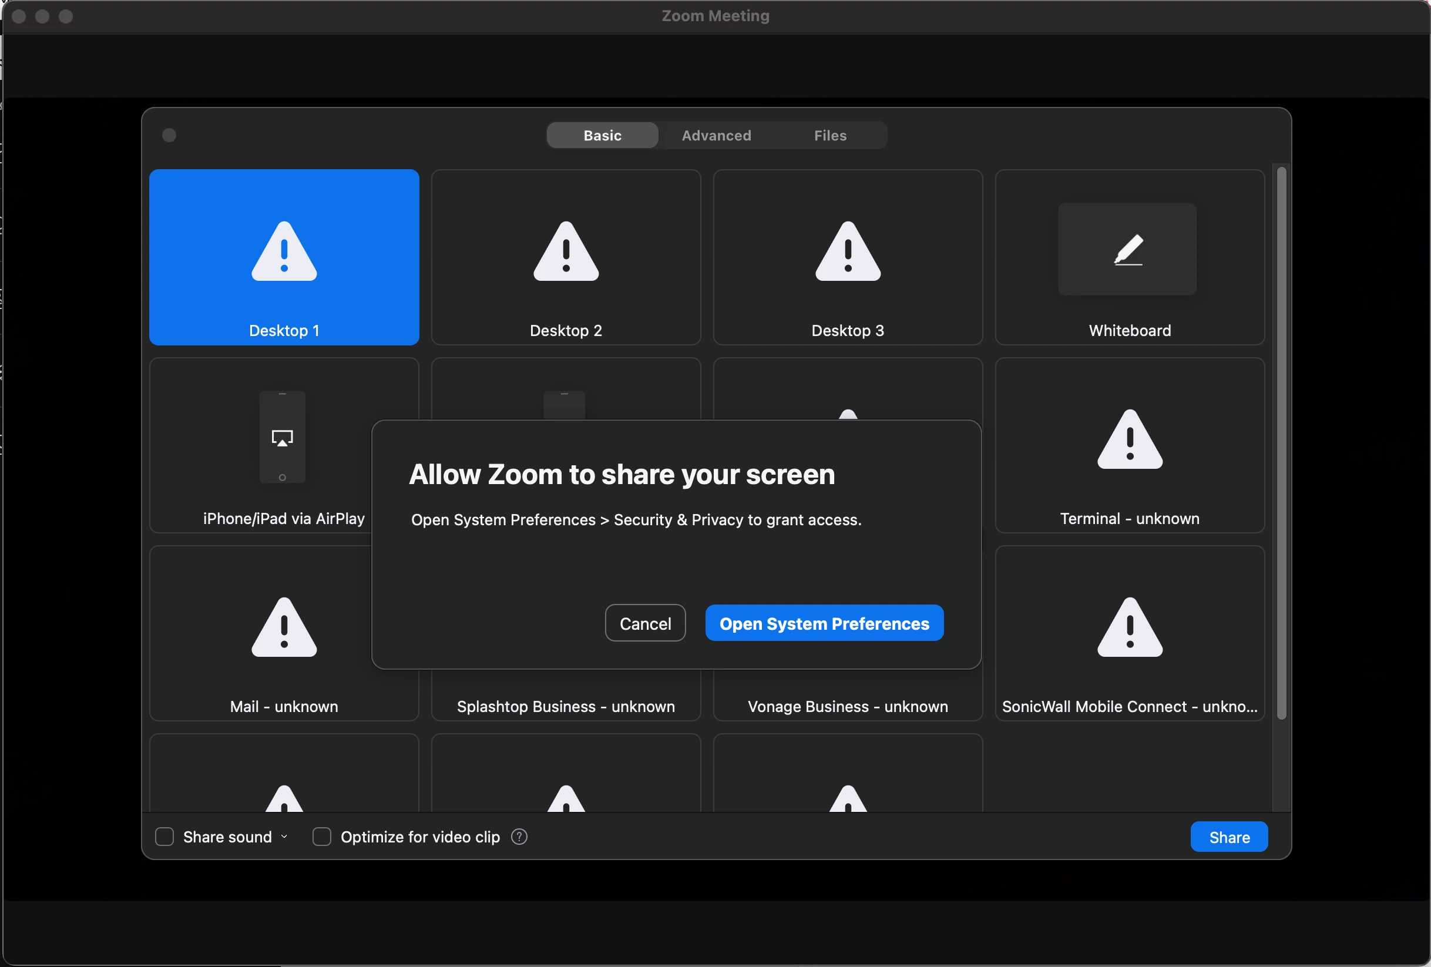Select the Desktop 1 warning icon tile
Viewport: 1431px width, 967px height.
[284, 251]
